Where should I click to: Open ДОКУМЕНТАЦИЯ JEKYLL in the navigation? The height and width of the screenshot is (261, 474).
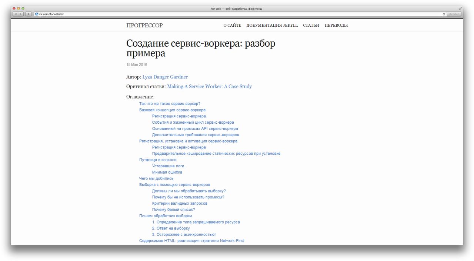click(272, 26)
